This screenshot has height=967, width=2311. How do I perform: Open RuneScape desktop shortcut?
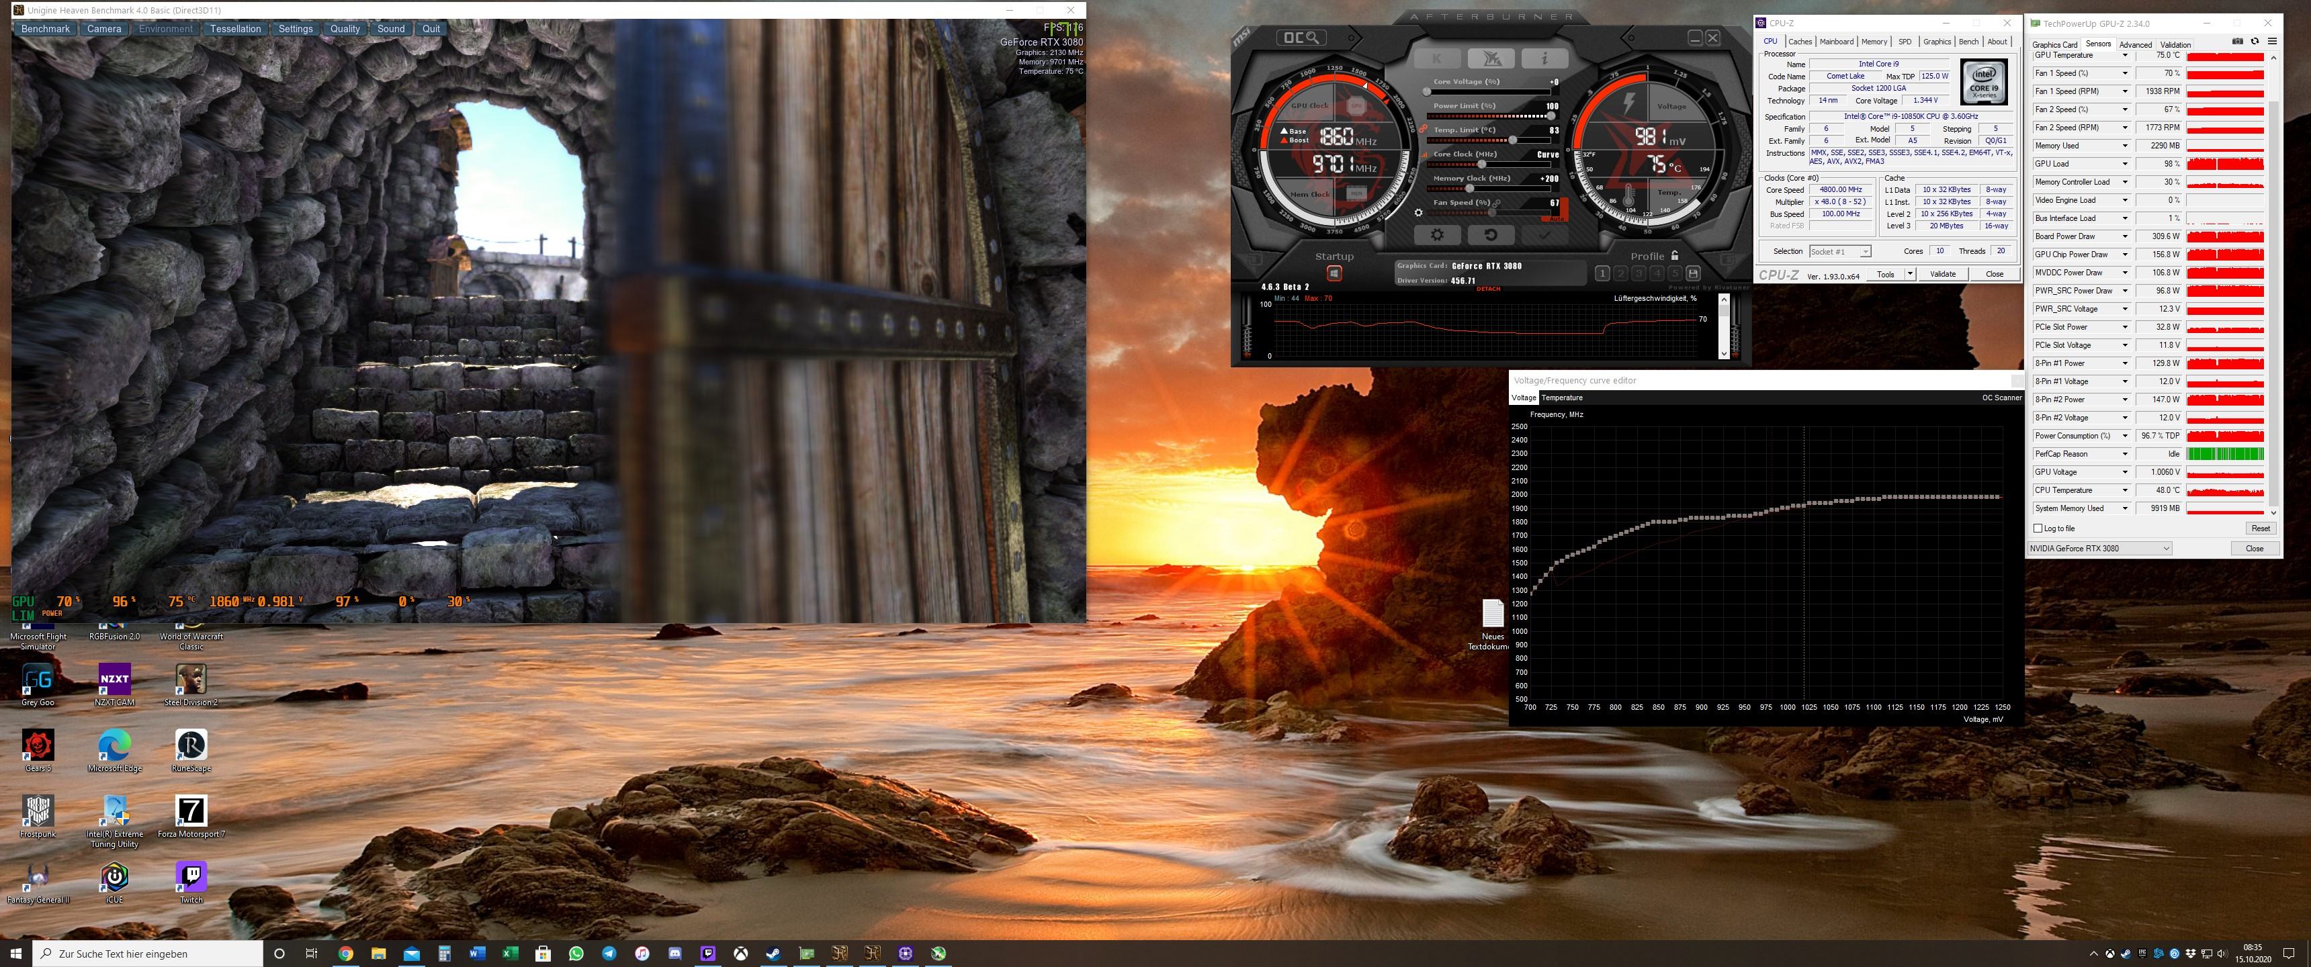point(191,751)
